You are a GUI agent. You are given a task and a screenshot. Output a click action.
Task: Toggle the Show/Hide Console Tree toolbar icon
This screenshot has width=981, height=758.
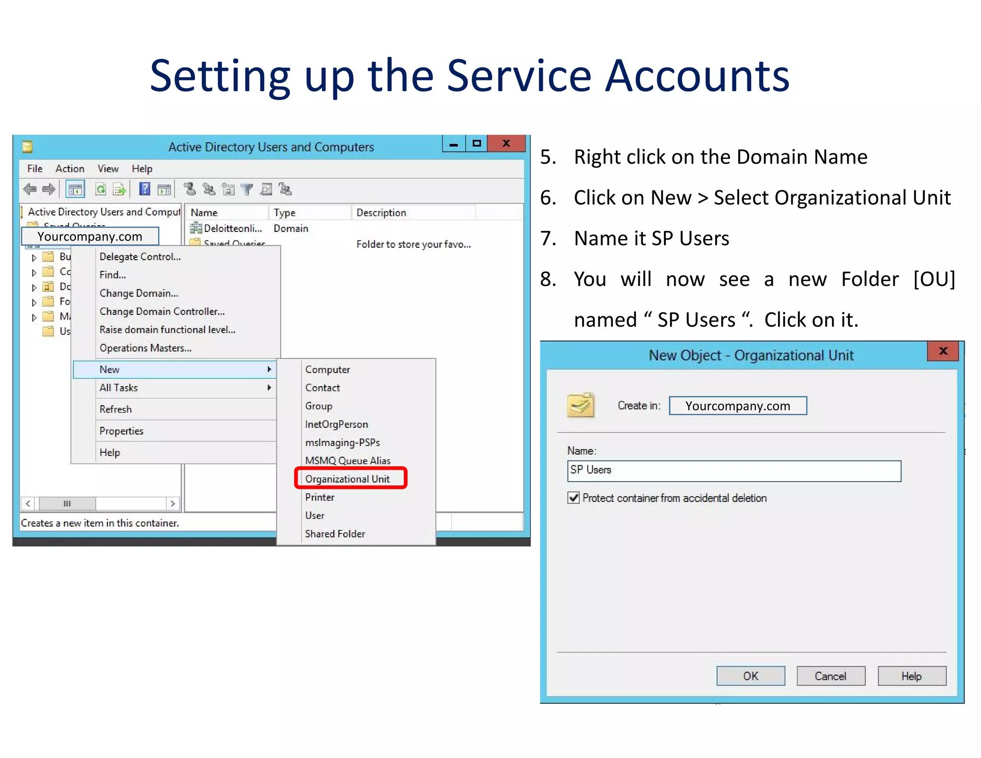(x=75, y=189)
